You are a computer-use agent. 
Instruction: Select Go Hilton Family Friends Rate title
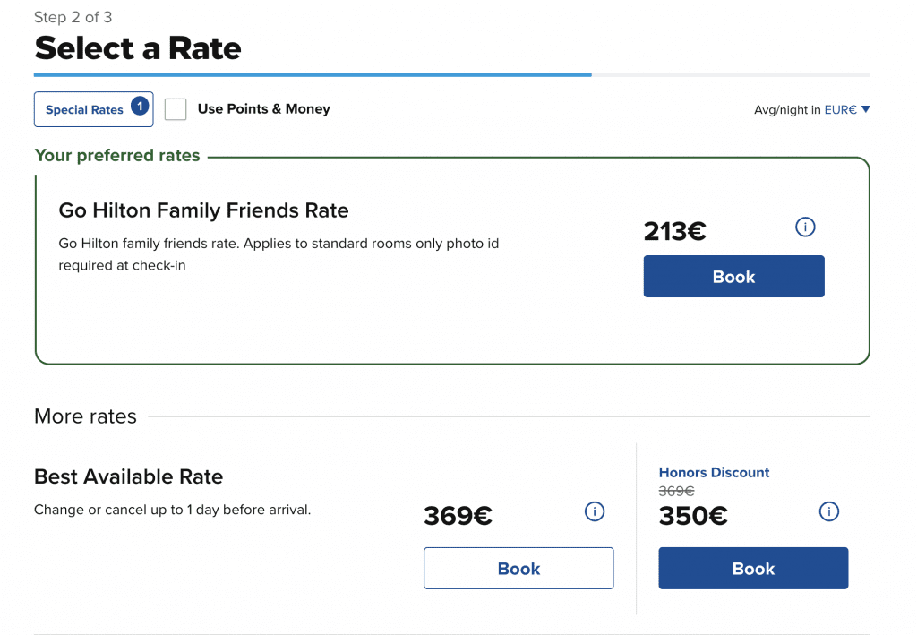click(203, 210)
